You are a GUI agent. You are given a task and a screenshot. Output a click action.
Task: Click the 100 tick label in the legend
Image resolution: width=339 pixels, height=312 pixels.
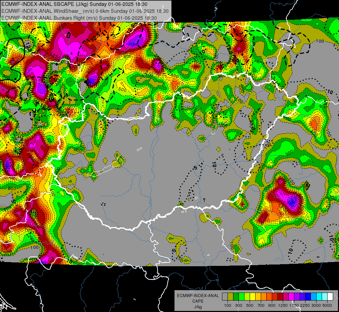[x=228, y=305]
